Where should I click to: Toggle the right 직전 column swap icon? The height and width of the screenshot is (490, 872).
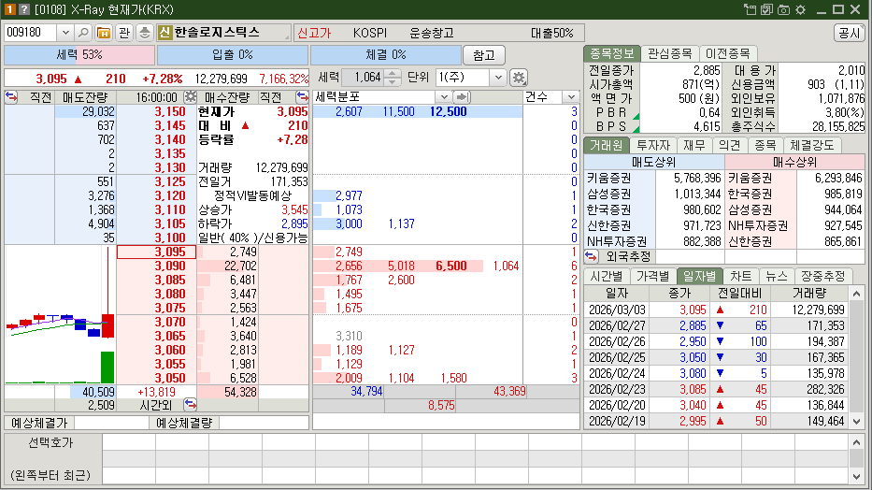pyautogui.click(x=302, y=96)
